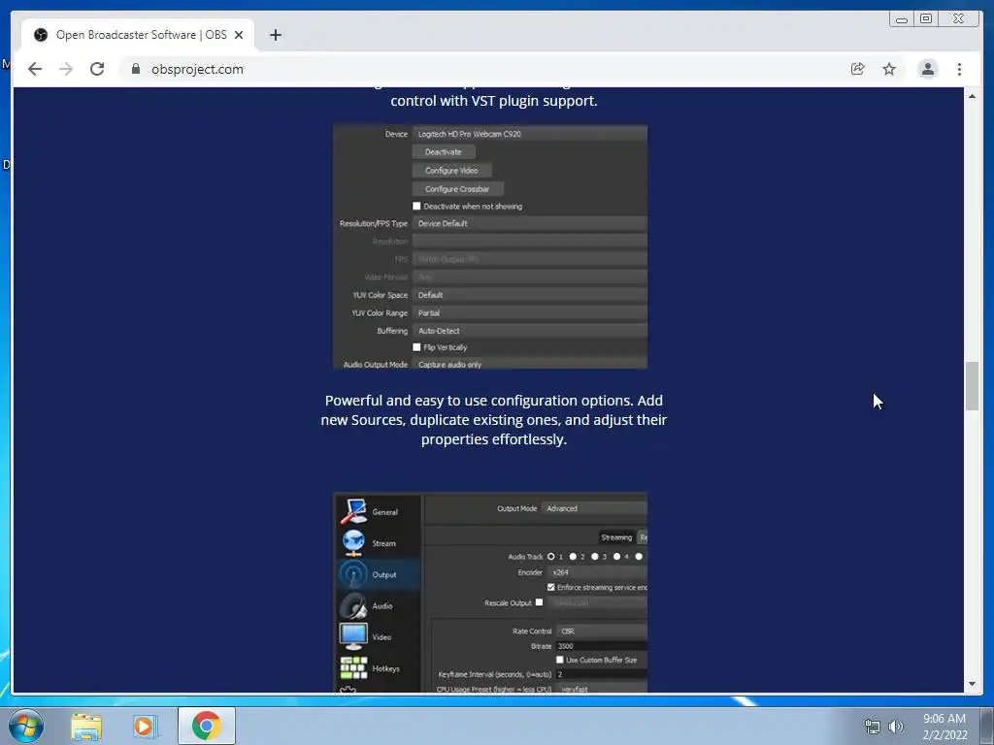This screenshot has width=994, height=745.
Task: Open the Audio Output Mode dropdown
Action: pyautogui.click(x=530, y=365)
